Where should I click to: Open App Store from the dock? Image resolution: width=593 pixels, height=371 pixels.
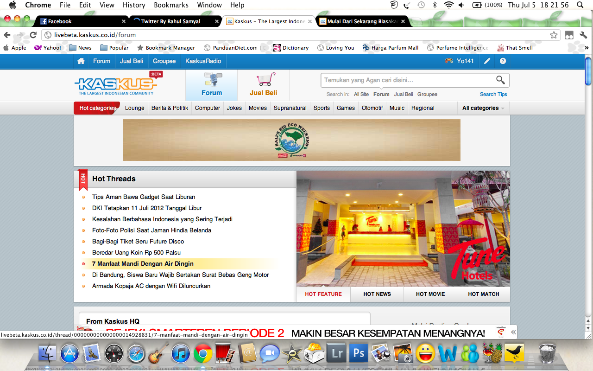point(69,353)
